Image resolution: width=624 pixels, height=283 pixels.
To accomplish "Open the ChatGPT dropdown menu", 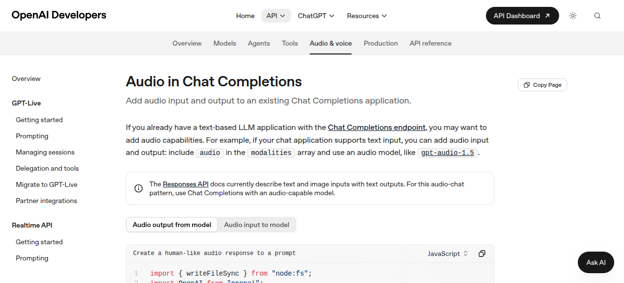I will tap(316, 16).
